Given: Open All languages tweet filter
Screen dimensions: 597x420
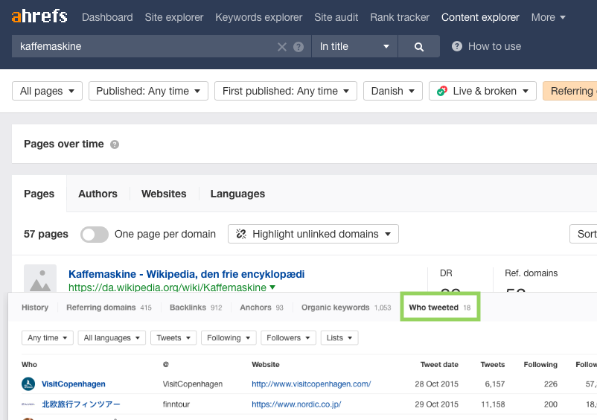Looking at the screenshot, I should (112, 338).
